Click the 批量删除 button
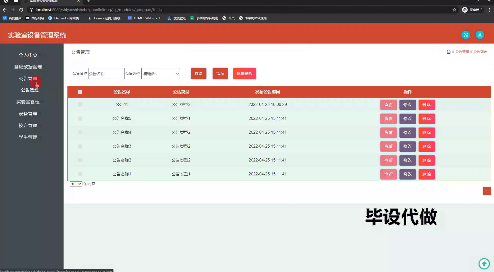This screenshot has height=272, width=494. coord(244,74)
